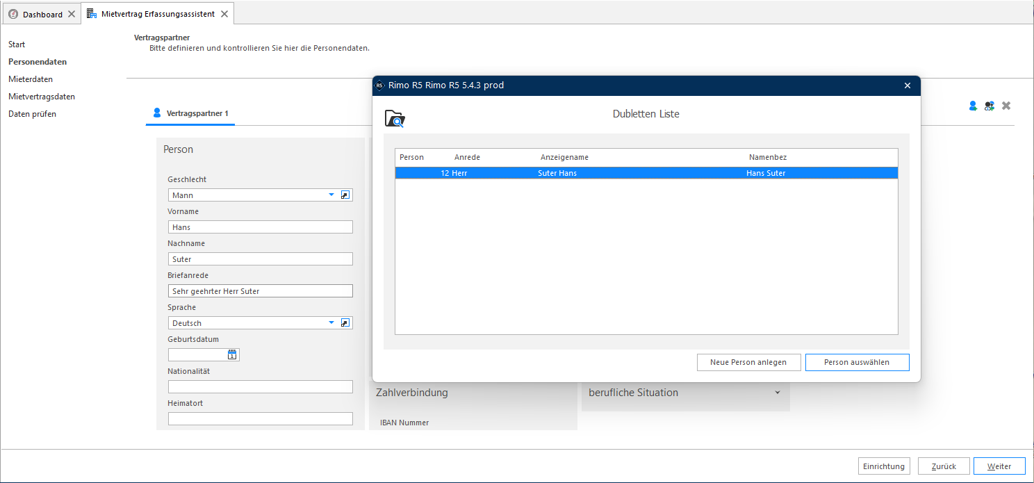
Task: Open the calendar picker for Geburtsdatum
Action: 232,354
